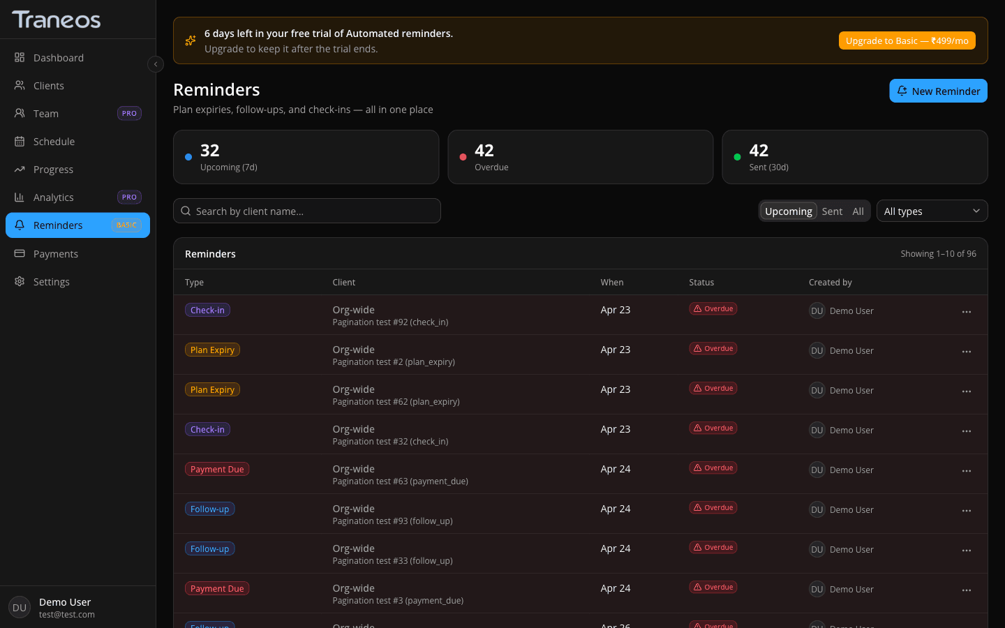The width and height of the screenshot is (1005, 628).
Task: Open row menu for Pagination test #2
Action: tap(967, 352)
